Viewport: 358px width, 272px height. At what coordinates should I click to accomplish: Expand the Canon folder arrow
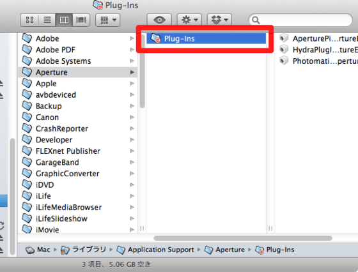pyautogui.click(x=132, y=117)
